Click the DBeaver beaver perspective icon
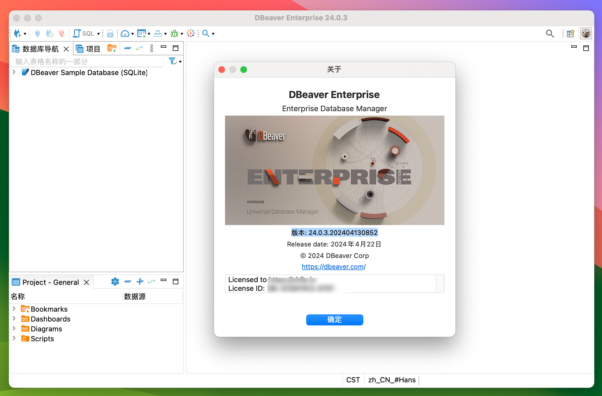 point(586,34)
